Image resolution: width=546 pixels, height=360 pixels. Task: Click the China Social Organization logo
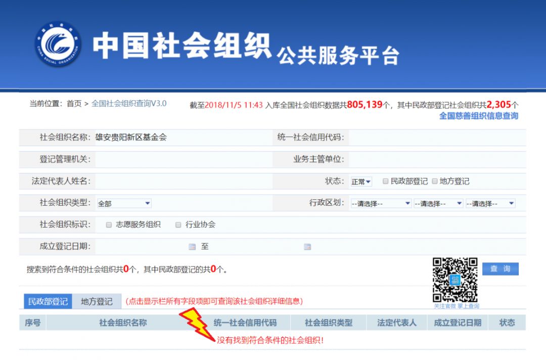[x=58, y=44]
